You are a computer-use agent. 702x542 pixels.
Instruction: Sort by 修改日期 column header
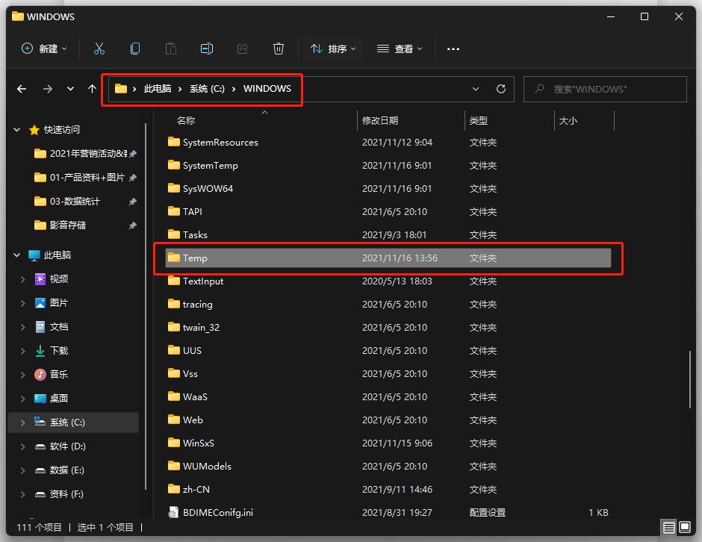click(380, 120)
